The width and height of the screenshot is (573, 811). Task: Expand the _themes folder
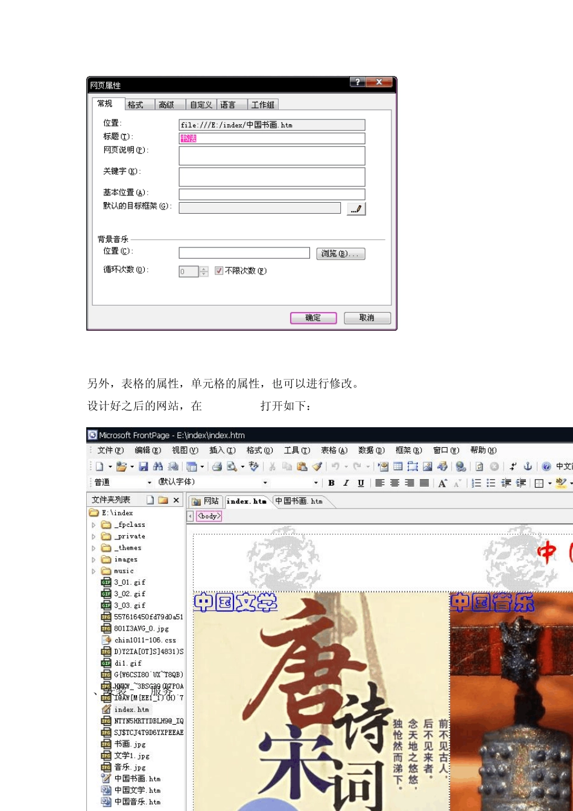point(93,548)
